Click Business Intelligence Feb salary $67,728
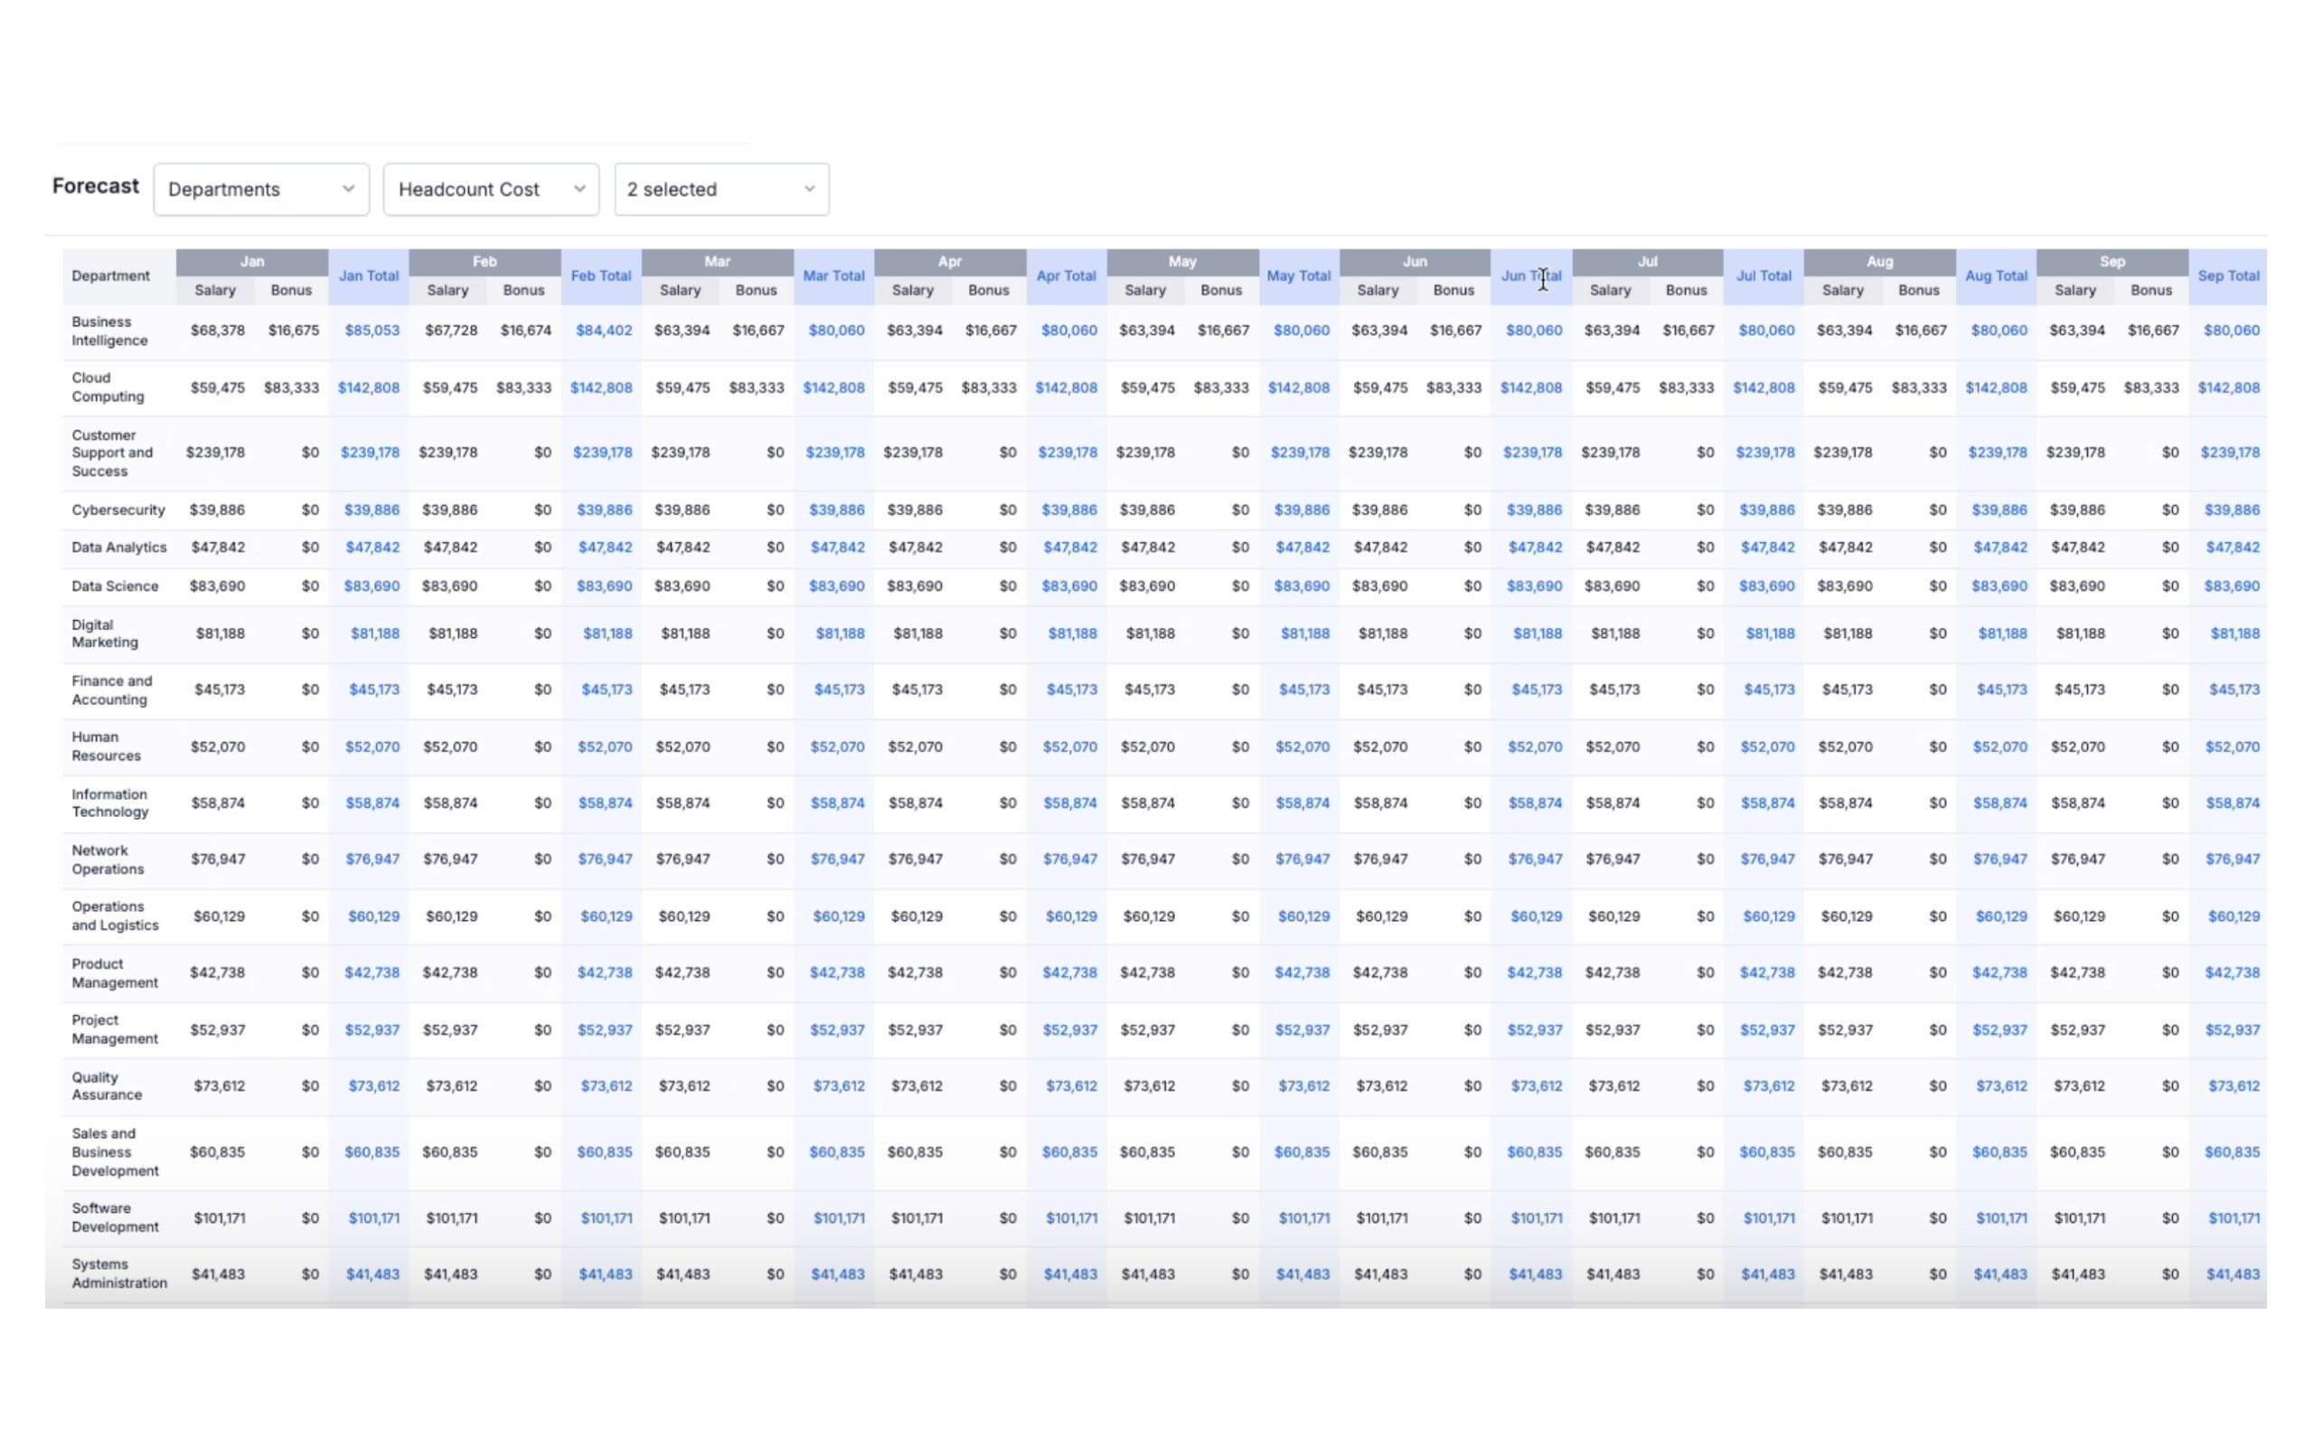The width and height of the screenshot is (2314, 1446). click(x=450, y=330)
